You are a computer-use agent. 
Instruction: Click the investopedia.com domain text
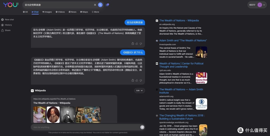click(167, 44)
